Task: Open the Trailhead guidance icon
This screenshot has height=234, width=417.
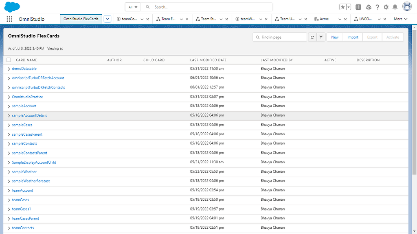Action: pos(368,7)
